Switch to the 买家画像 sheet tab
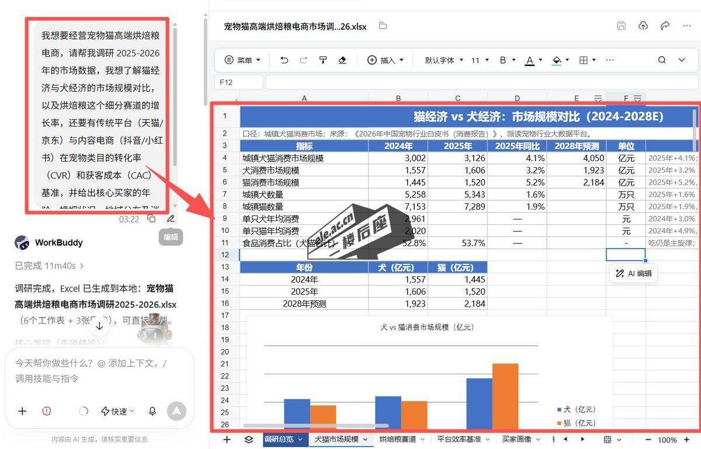 (x=522, y=438)
